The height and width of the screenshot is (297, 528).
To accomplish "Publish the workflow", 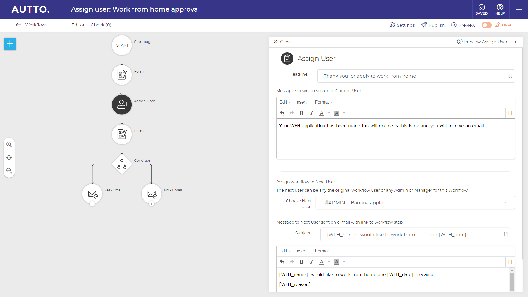I will click(x=433, y=25).
